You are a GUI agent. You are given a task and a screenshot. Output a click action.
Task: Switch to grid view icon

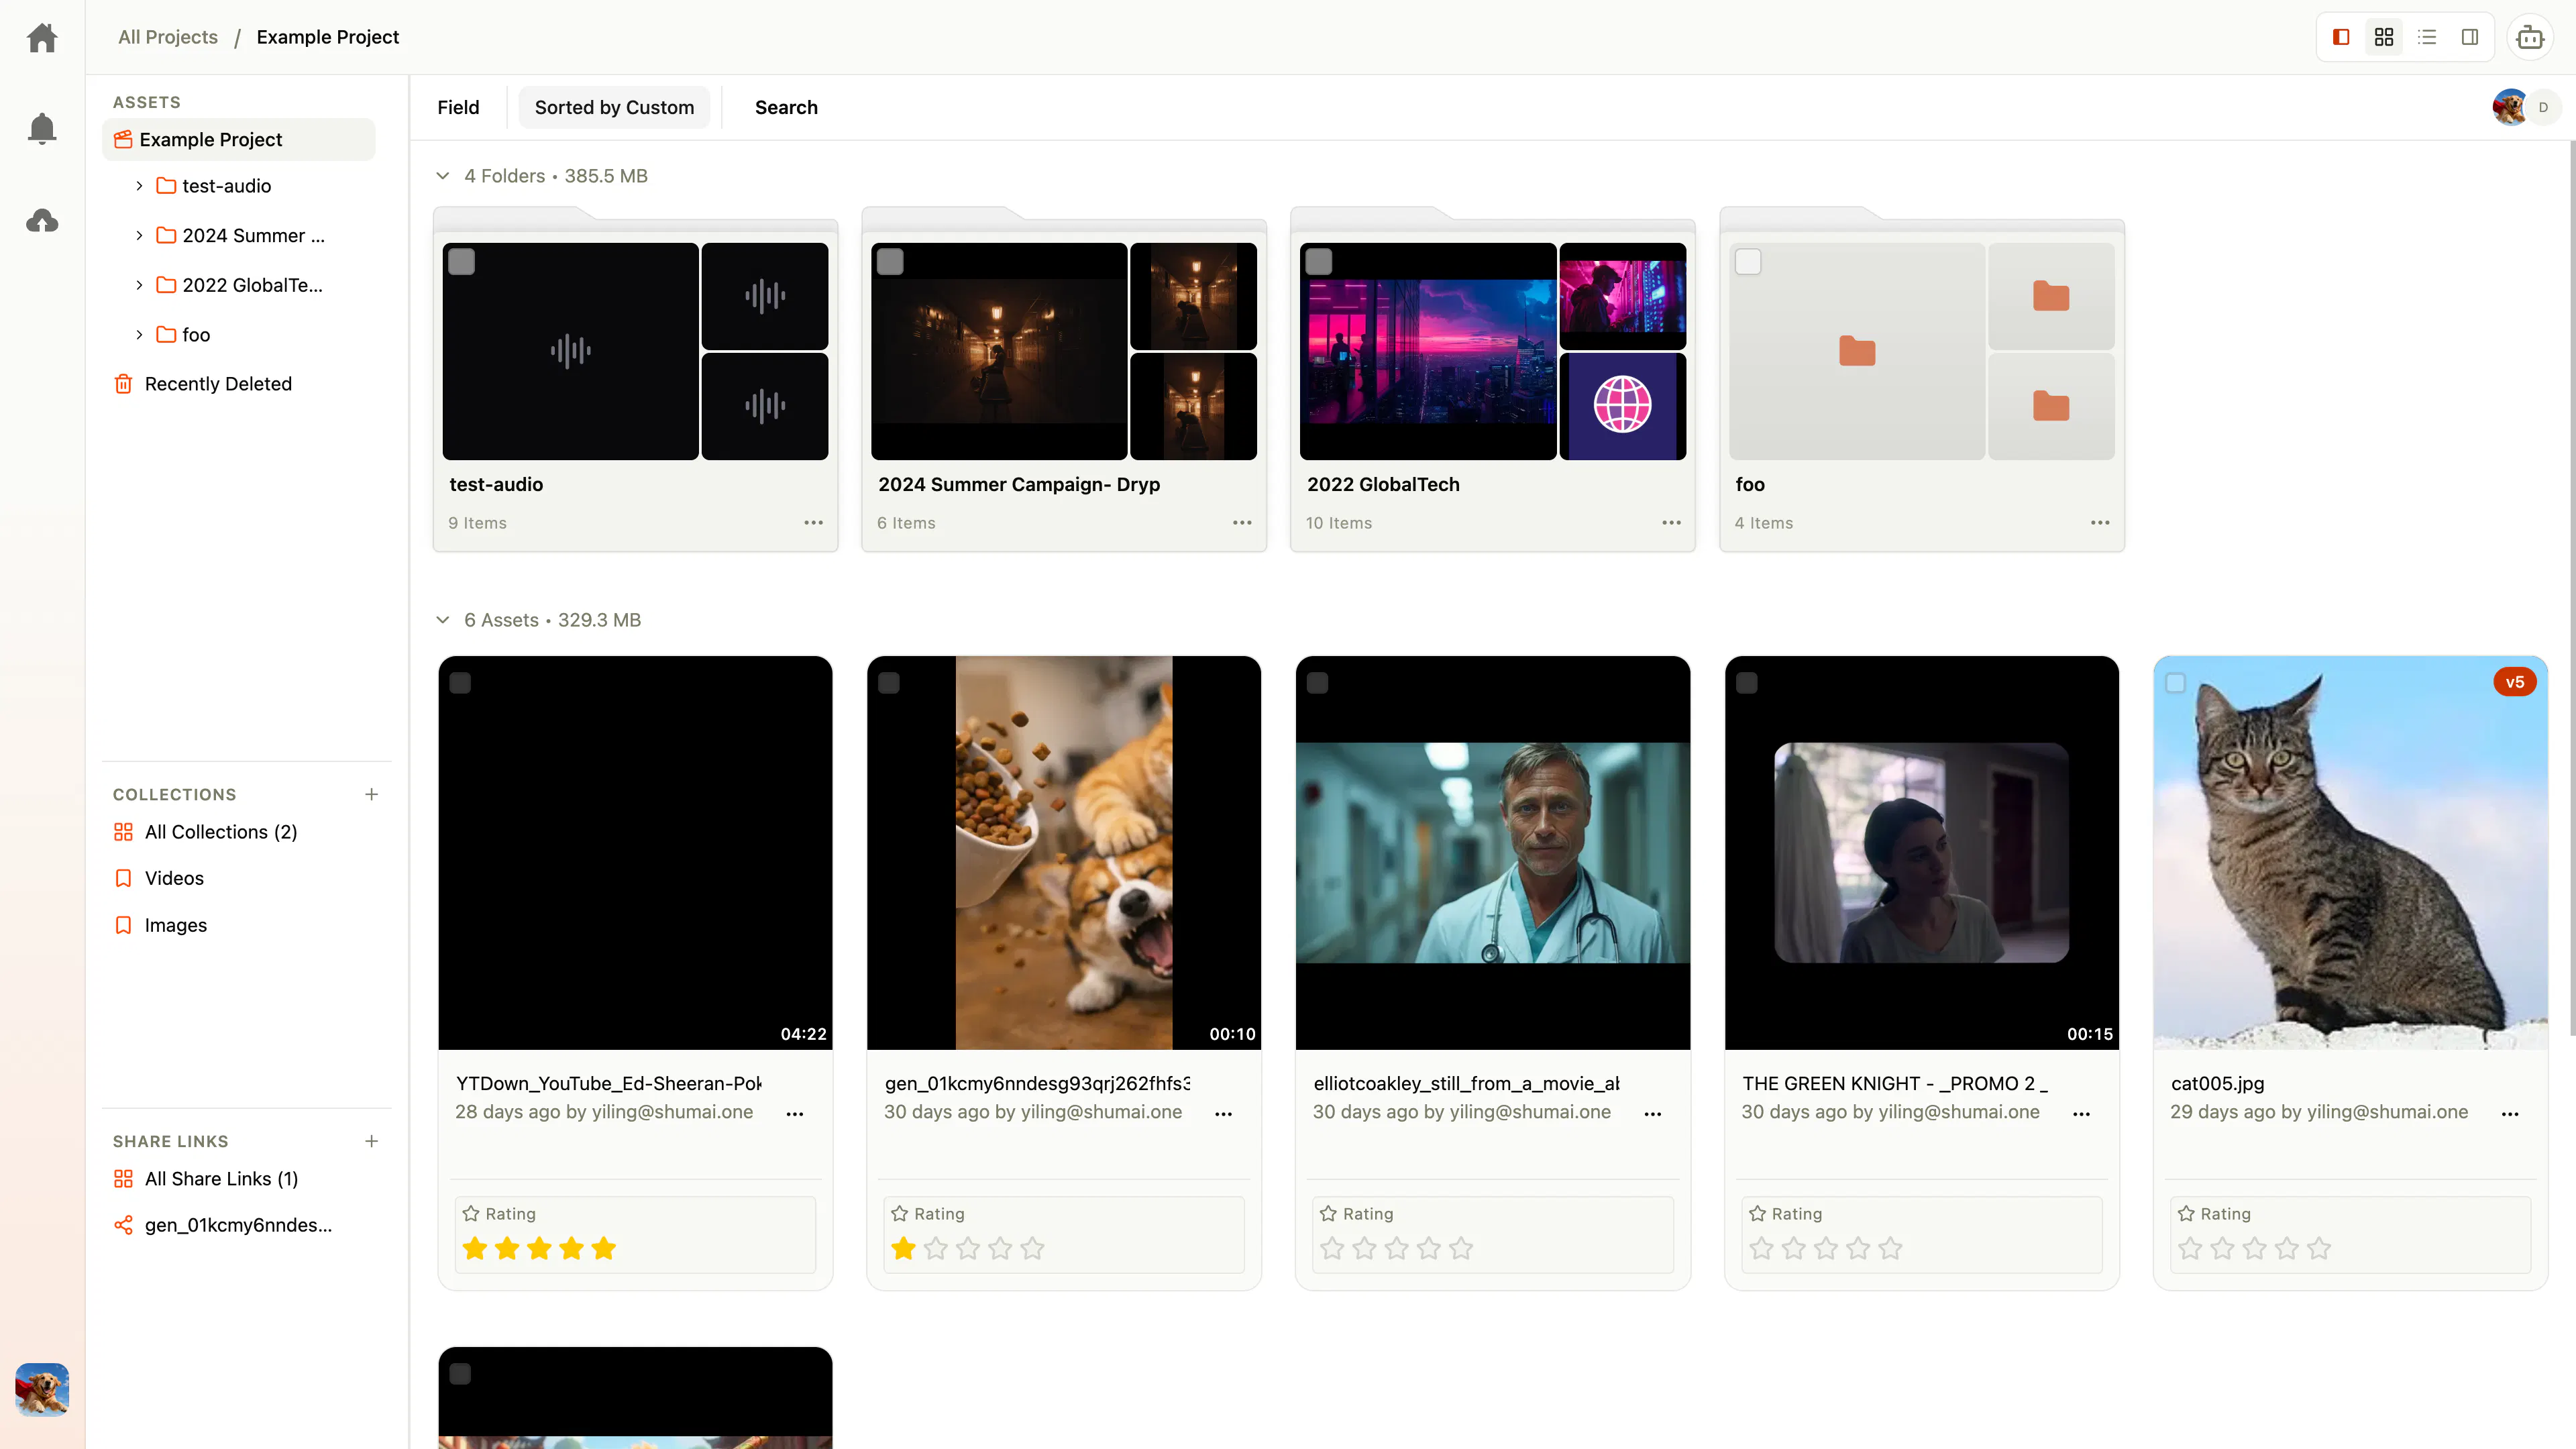2384,37
